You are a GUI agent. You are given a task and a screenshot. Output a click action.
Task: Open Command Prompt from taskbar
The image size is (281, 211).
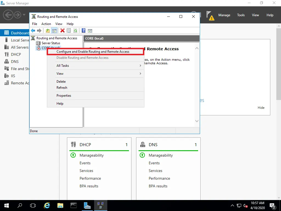(74, 206)
